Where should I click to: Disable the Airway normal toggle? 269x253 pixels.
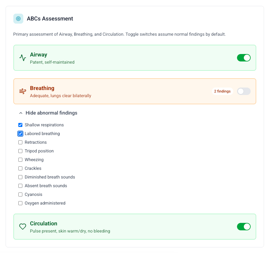coord(244,58)
